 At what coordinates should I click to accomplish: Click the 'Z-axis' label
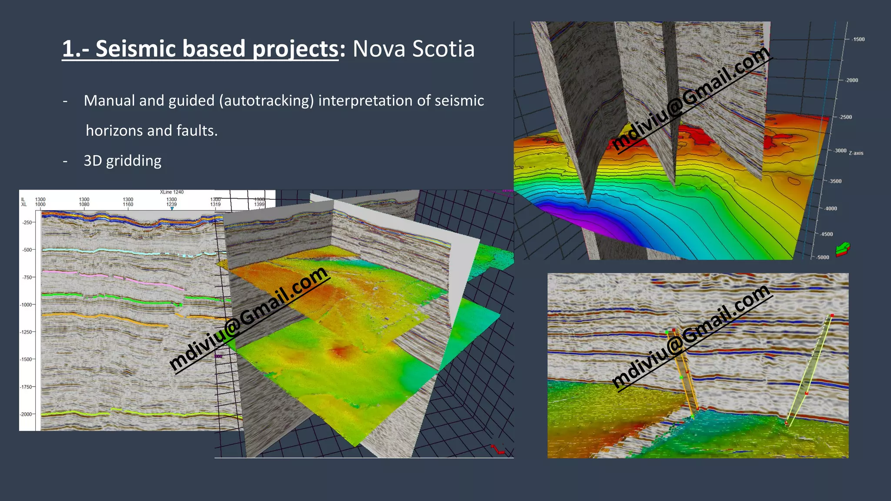pos(856,153)
